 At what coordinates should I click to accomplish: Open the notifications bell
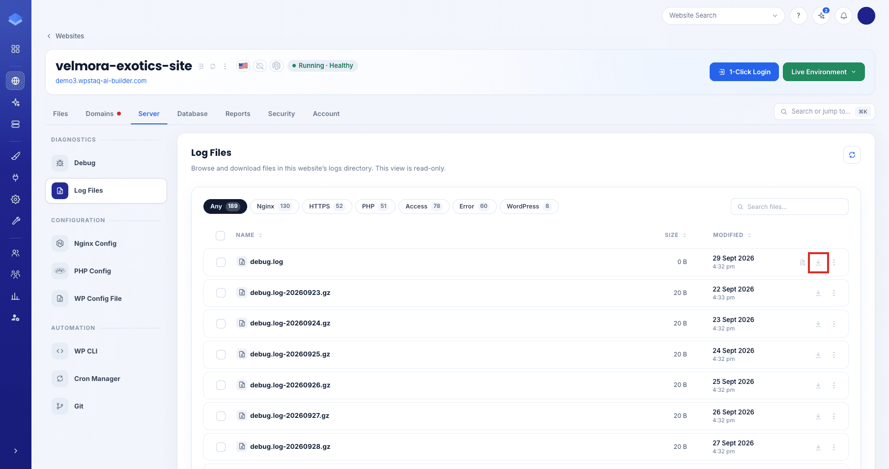click(x=844, y=16)
